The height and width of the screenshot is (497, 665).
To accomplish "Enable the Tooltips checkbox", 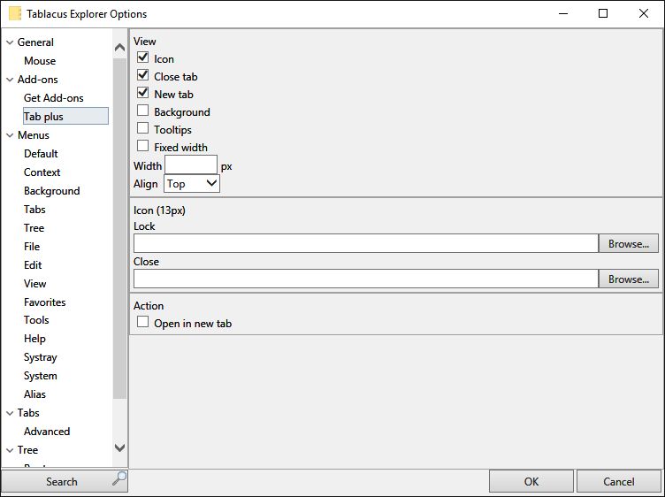I will (x=143, y=128).
